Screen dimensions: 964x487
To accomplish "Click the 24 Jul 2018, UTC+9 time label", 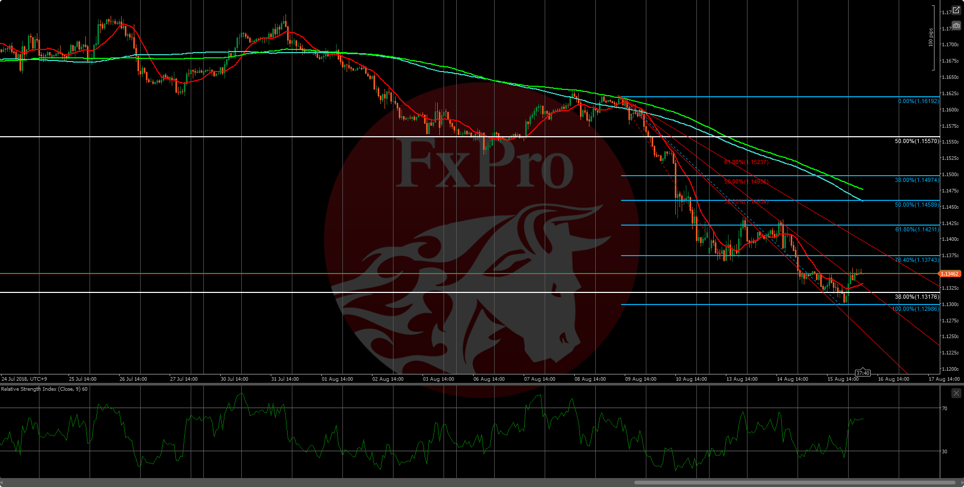I will [x=24, y=379].
